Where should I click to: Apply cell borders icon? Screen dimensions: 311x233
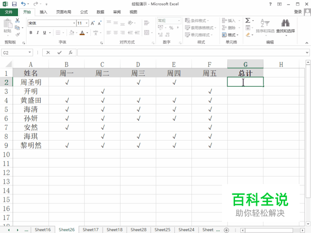tap(58, 32)
